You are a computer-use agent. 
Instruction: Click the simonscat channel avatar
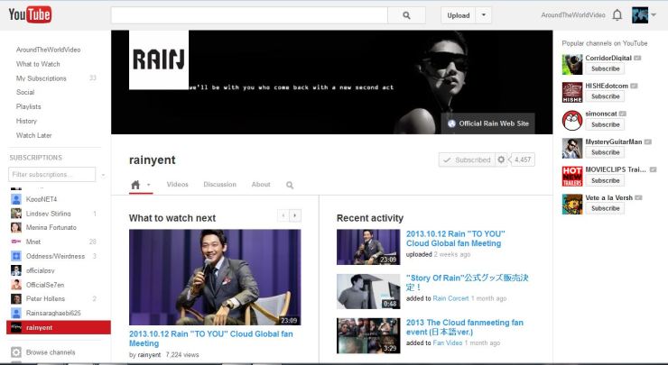pyautogui.click(x=571, y=121)
